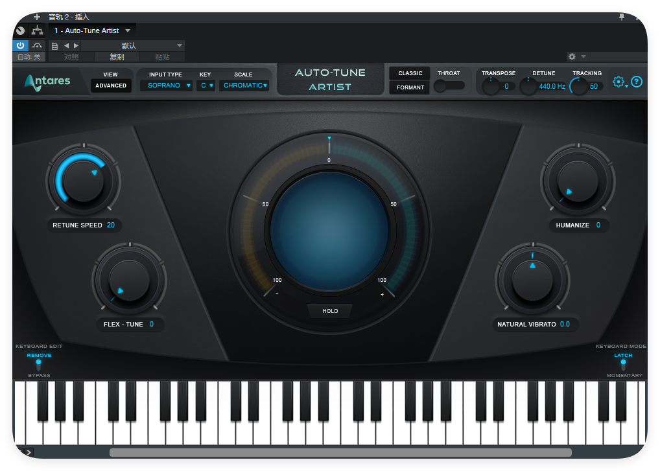The width and height of the screenshot is (660, 471).
Task: Click the sidechain arc icon beside power
Action: coord(37,45)
